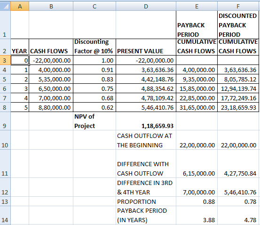260x225 pixels.
Task: Select 7,00,000.00 in row 12
Action: point(197,187)
